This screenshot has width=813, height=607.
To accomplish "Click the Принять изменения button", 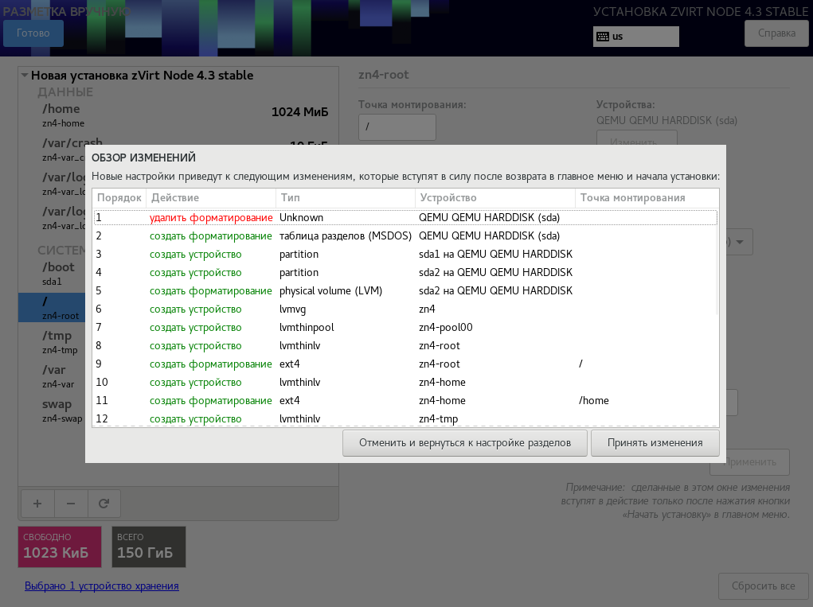I will tap(655, 443).
